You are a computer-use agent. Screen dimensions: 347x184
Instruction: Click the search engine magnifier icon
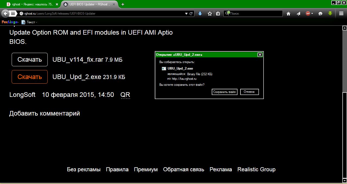coord(227,13)
